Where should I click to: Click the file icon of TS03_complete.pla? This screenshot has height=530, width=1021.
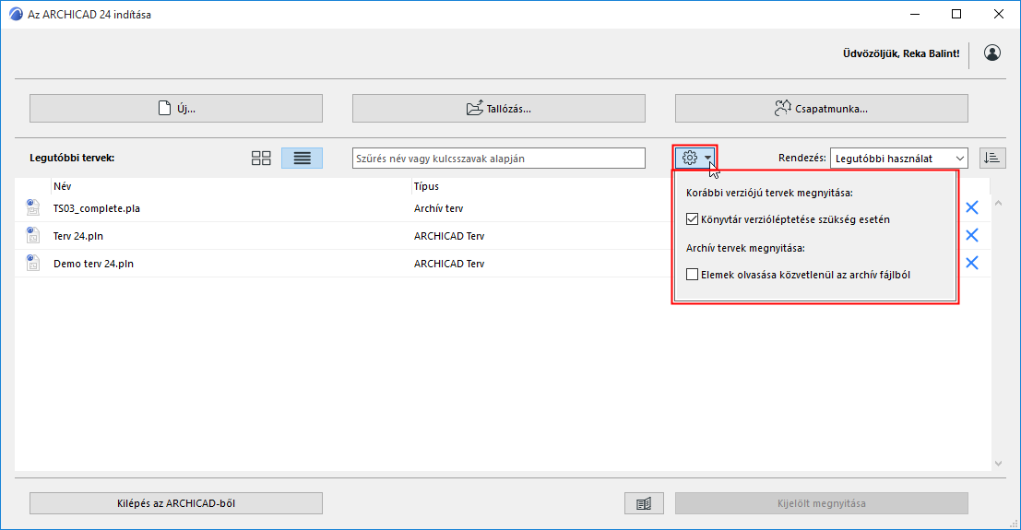pyautogui.click(x=32, y=207)
